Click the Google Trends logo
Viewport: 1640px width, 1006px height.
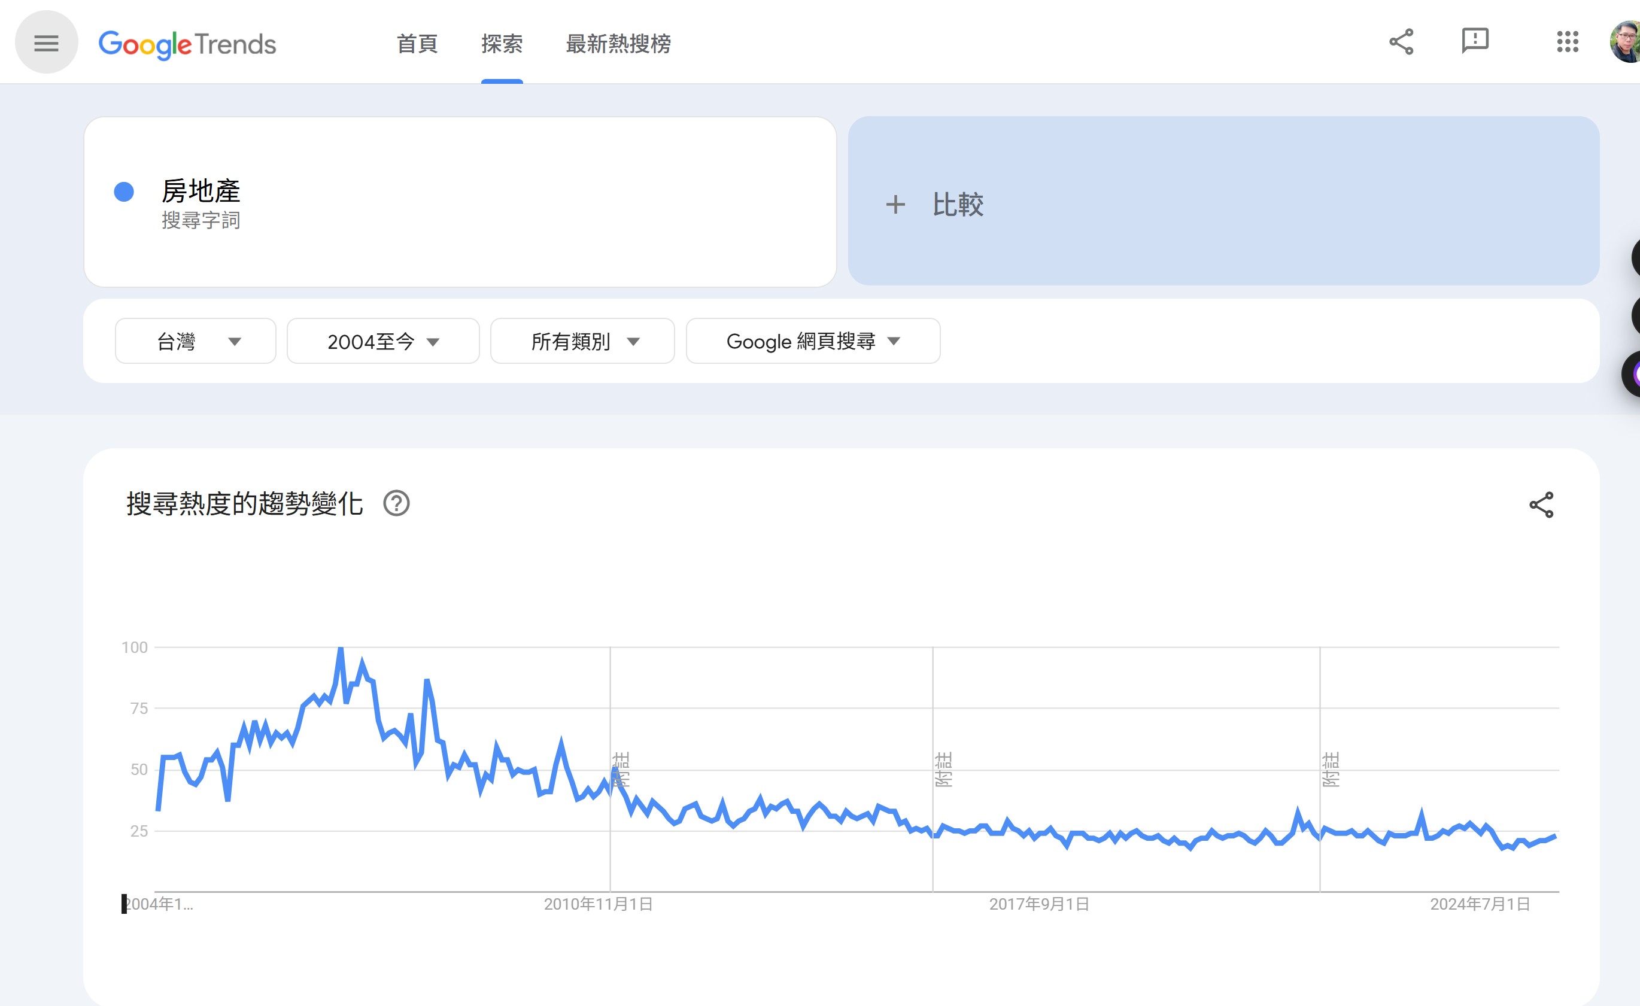pos(187,44)
